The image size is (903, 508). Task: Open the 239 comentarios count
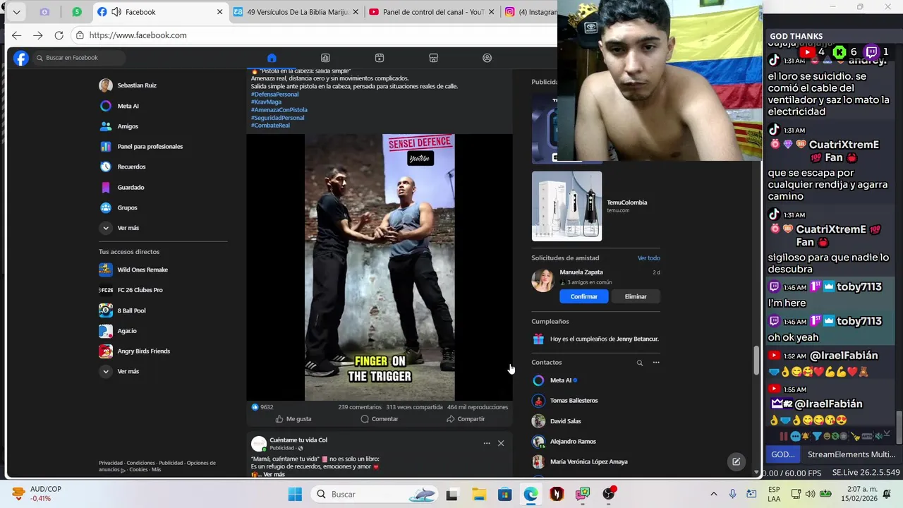pos(360,407)
